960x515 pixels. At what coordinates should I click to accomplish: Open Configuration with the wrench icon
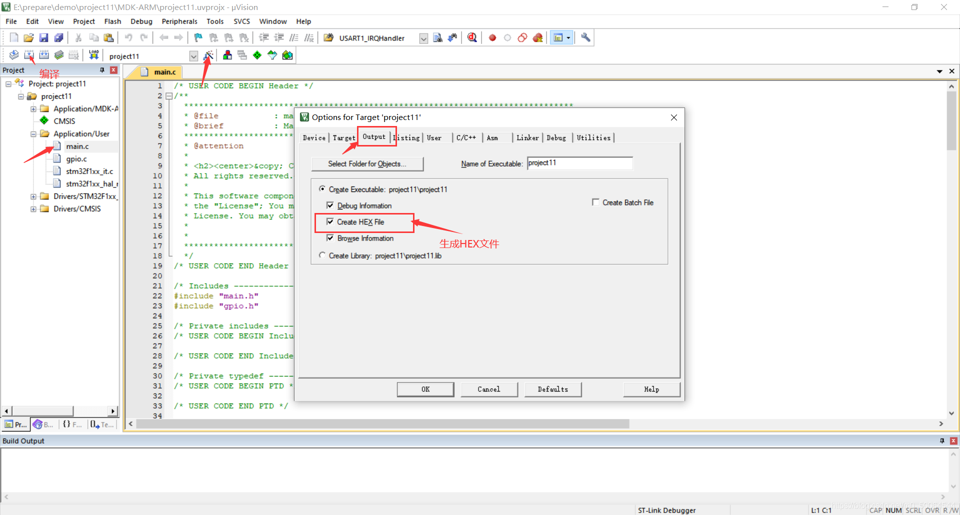585,38
